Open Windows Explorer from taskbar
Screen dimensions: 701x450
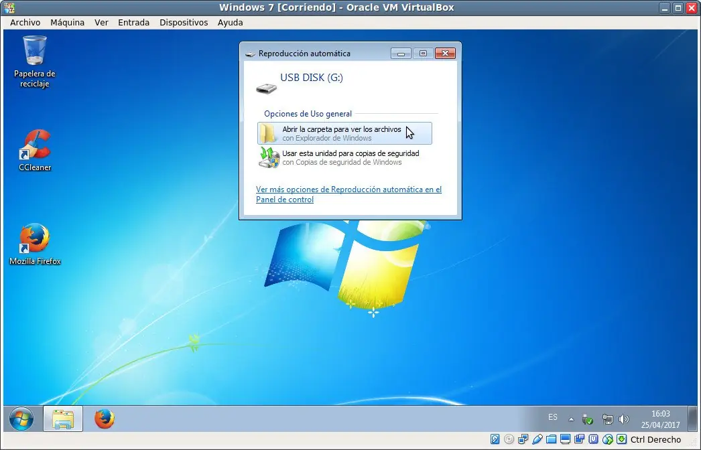63,419
